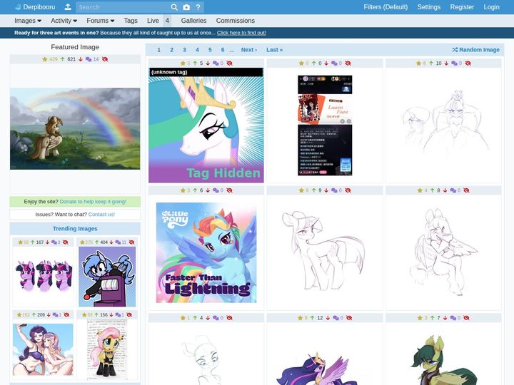This screenshot has width=514, height=385.
Task: Click the Derpibooru logo
Action: tap(36, 7)
